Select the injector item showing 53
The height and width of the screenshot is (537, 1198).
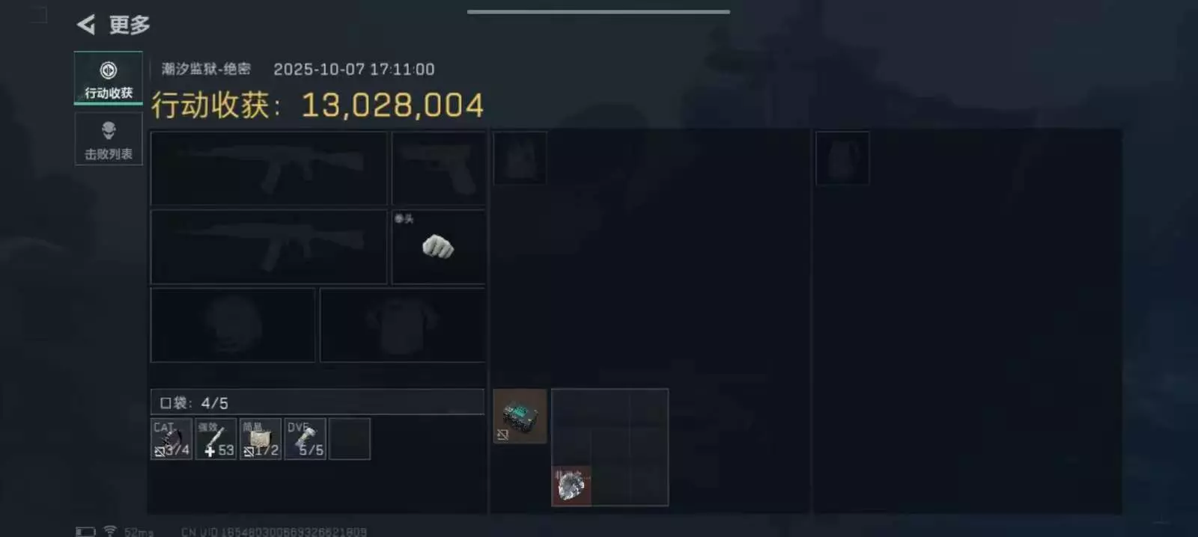point(216,439)
